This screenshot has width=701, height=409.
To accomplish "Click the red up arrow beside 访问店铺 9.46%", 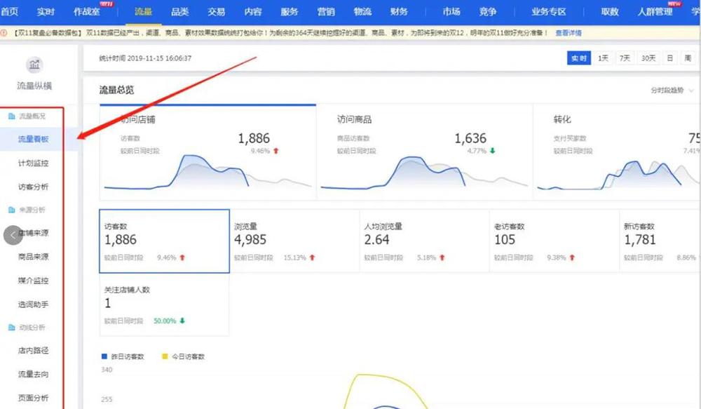I will pos(276,151).
